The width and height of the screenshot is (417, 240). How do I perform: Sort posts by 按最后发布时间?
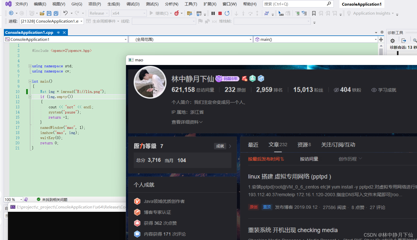pyautogui.click(x=266, y=159)
